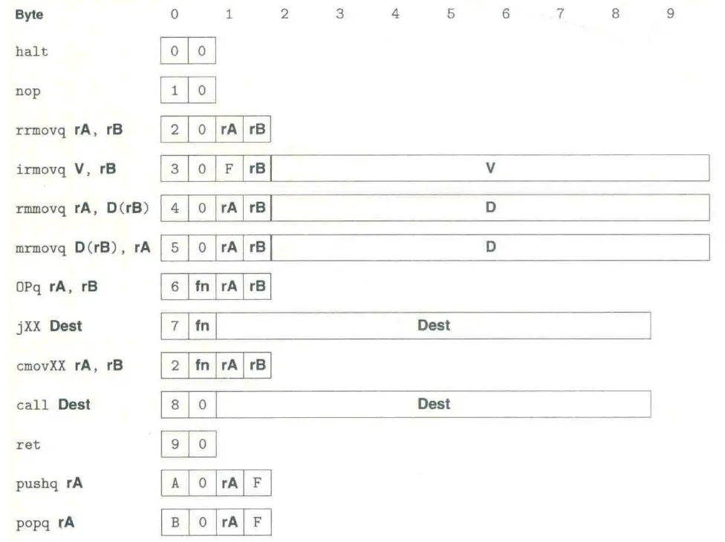Click the V field in the irmovq row

pyautogui.click(x=490, y=169)
